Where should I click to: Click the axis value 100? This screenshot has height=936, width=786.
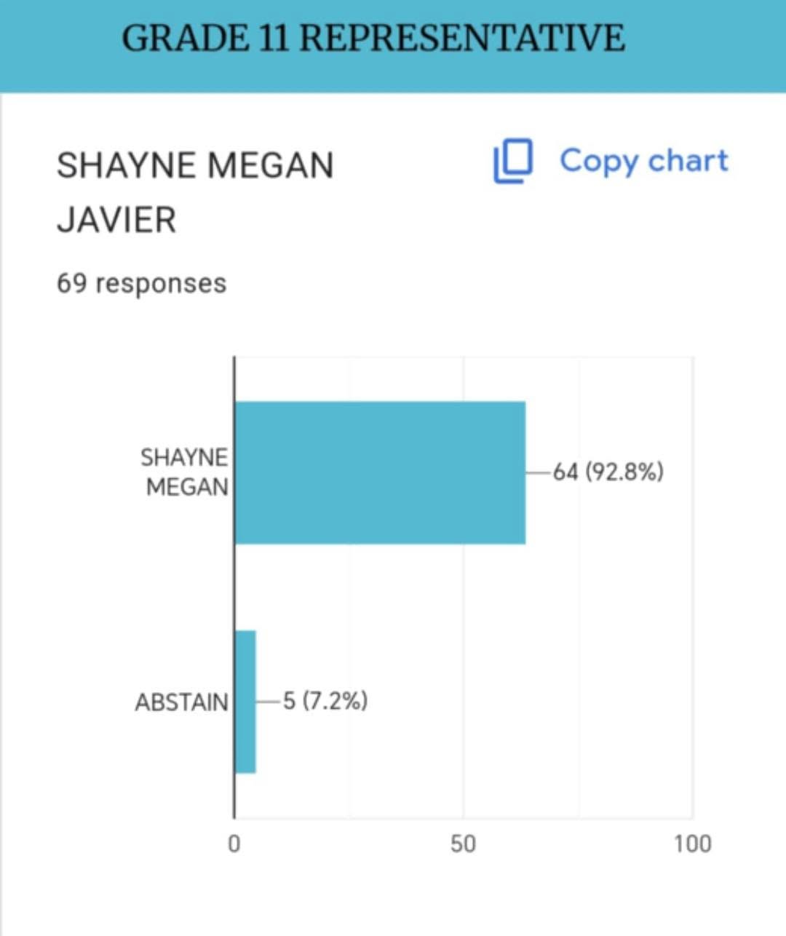click(x=692, y=844)
